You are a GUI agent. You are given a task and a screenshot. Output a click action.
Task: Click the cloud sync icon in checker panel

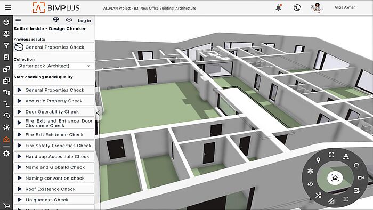[69, 20]
